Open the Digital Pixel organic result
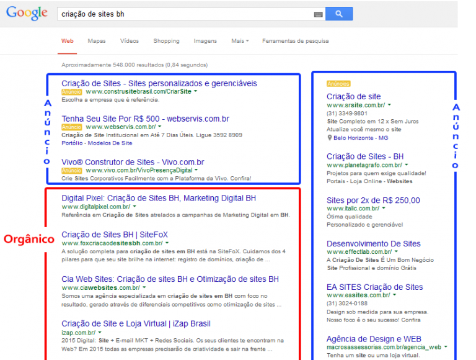Image resolution: width=476 pixels, height=360 pixels. pyautogui.click(x=159, y=198)
